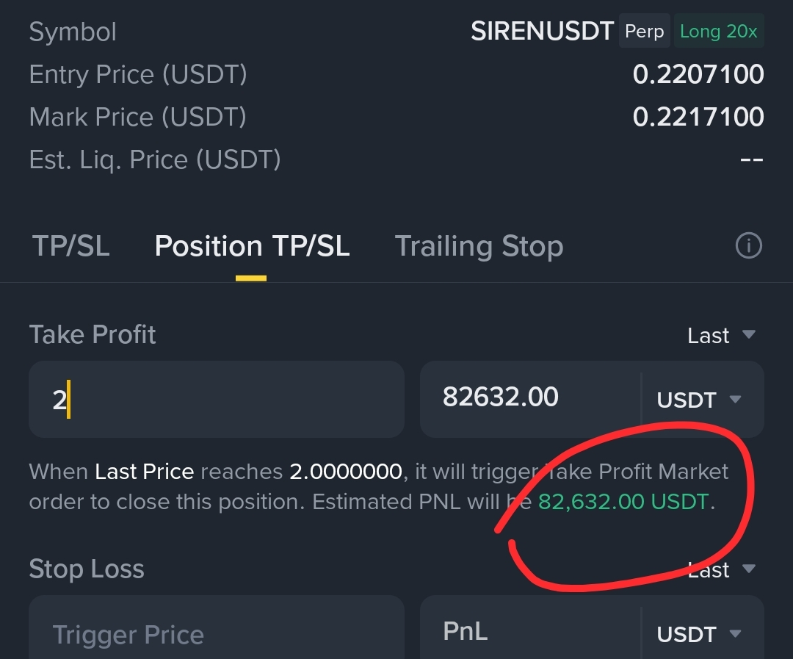Viewport: 793px width, 659px height.
Task: Tap the Entry Price value 0.2207100
Action: pos(698,74)
